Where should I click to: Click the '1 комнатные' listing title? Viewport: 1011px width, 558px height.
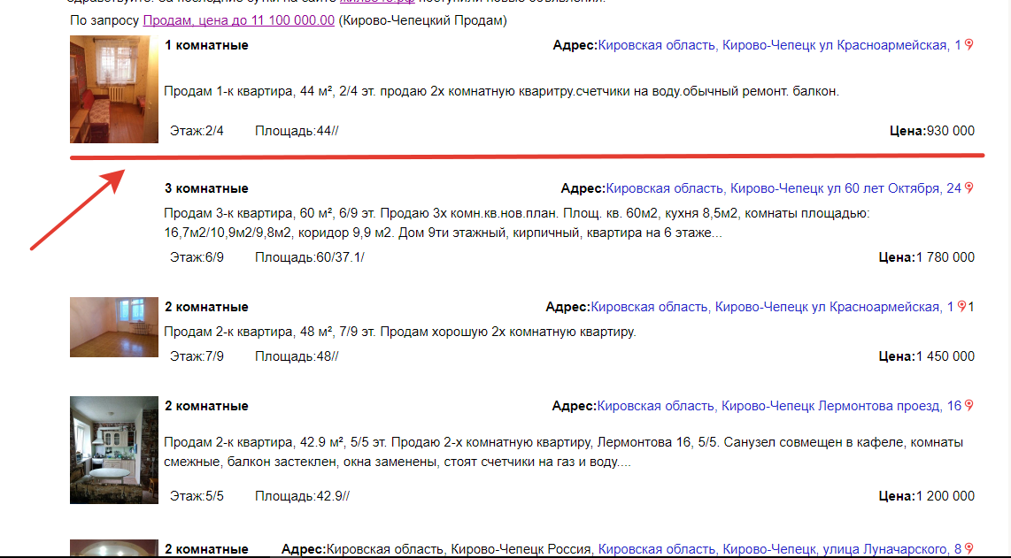coord(206,45)
